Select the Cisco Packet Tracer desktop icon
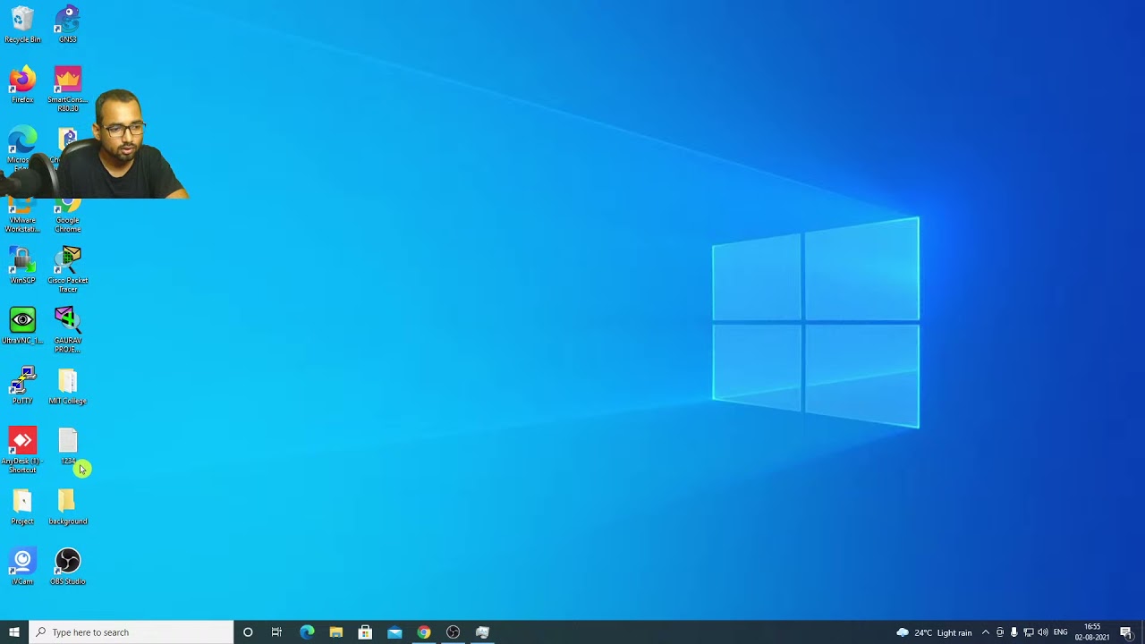This screenshot has height=644, width=1145. [x=67, y=269]
